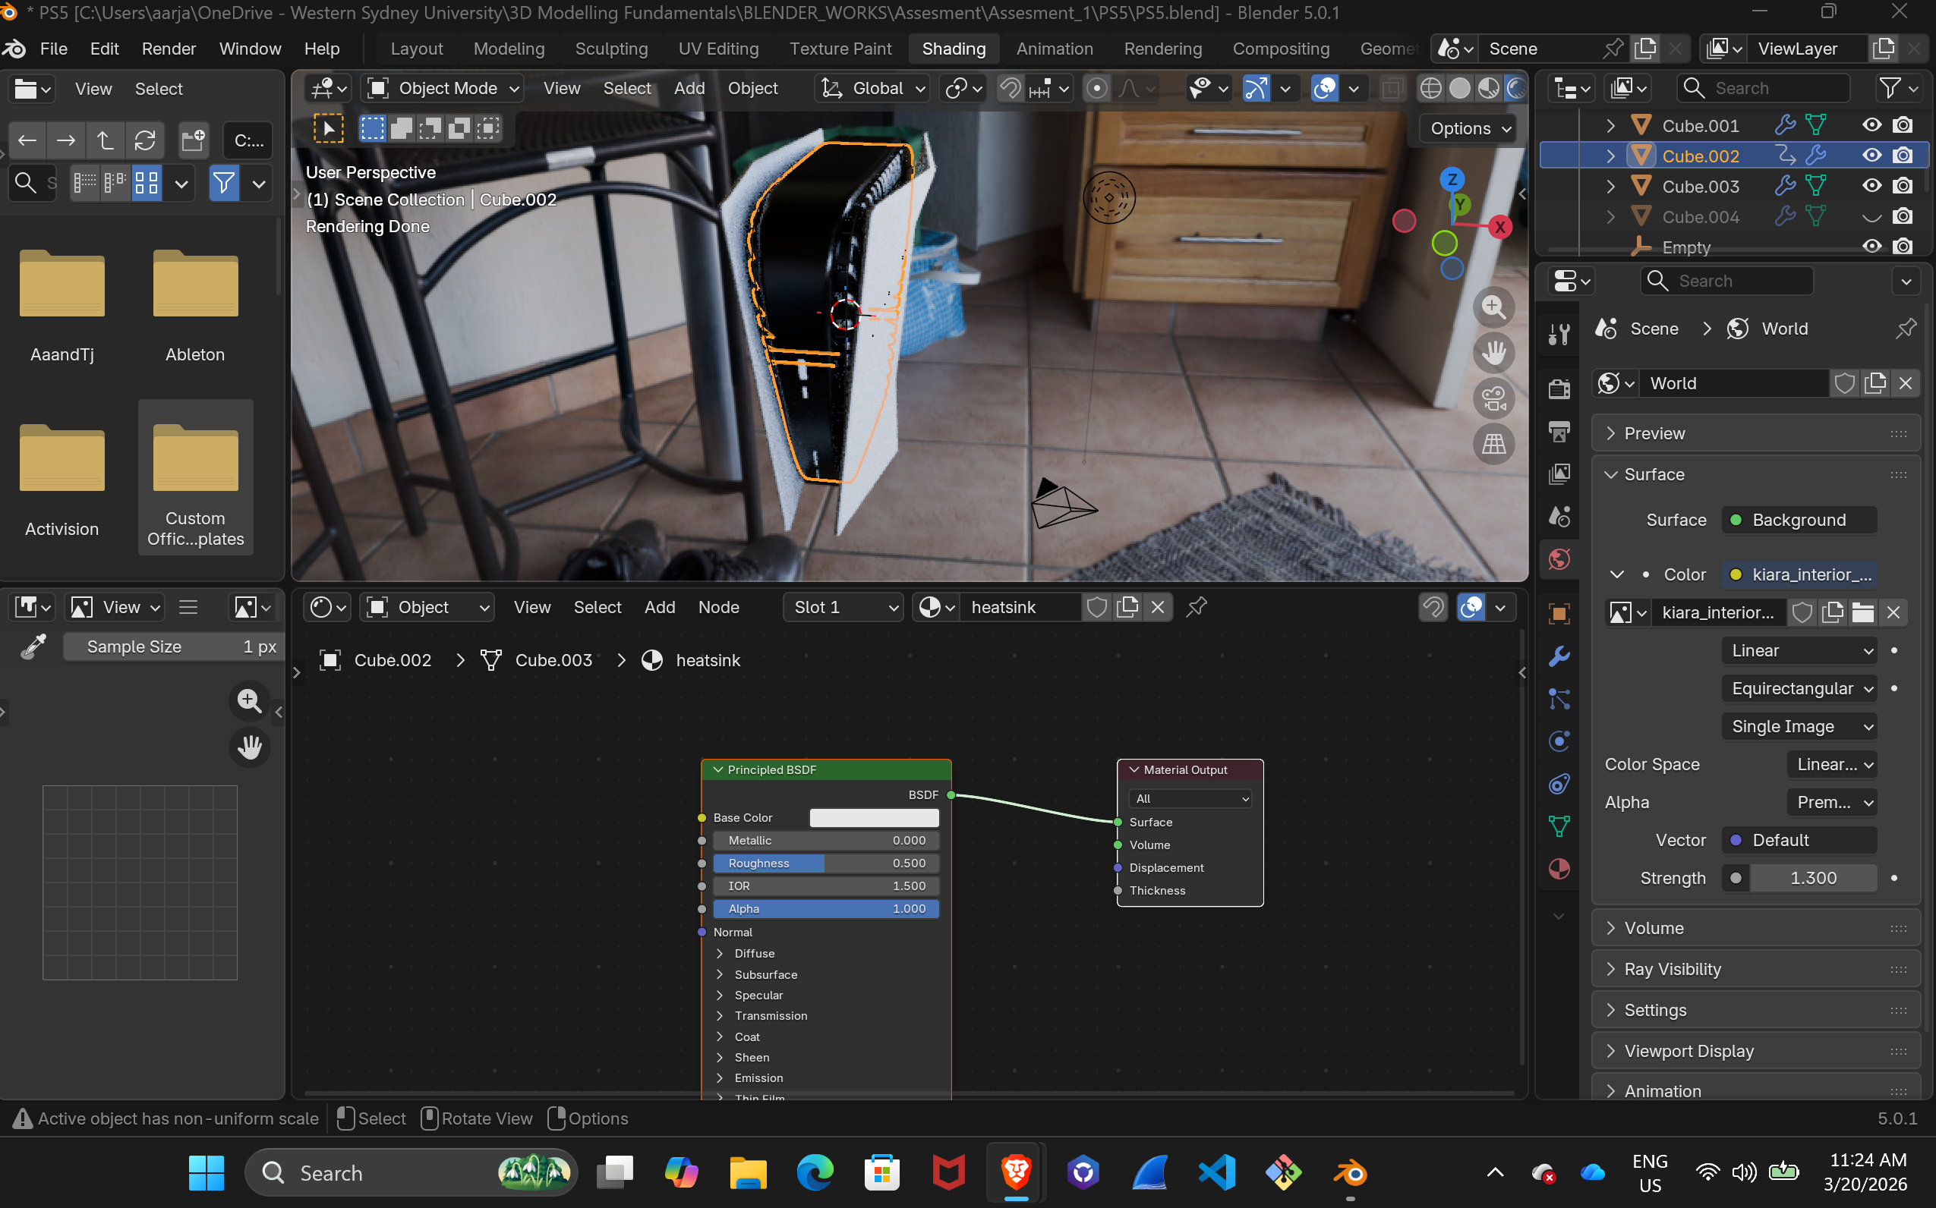Click Base Color white swatch
The height and width of the screenshot is (1208, 1936).
point(874,817)
